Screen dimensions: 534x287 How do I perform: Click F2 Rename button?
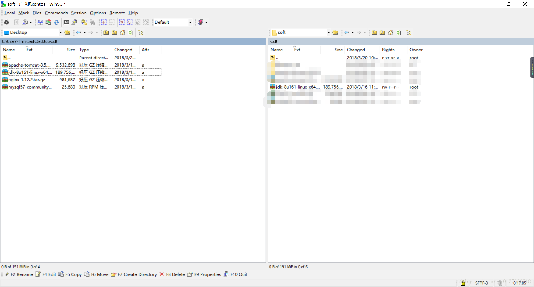click(19, 274)
